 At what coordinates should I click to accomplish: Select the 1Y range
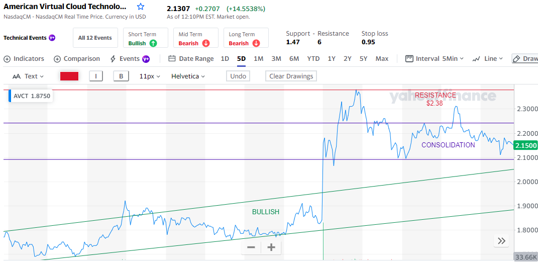(x=332, y=59)
